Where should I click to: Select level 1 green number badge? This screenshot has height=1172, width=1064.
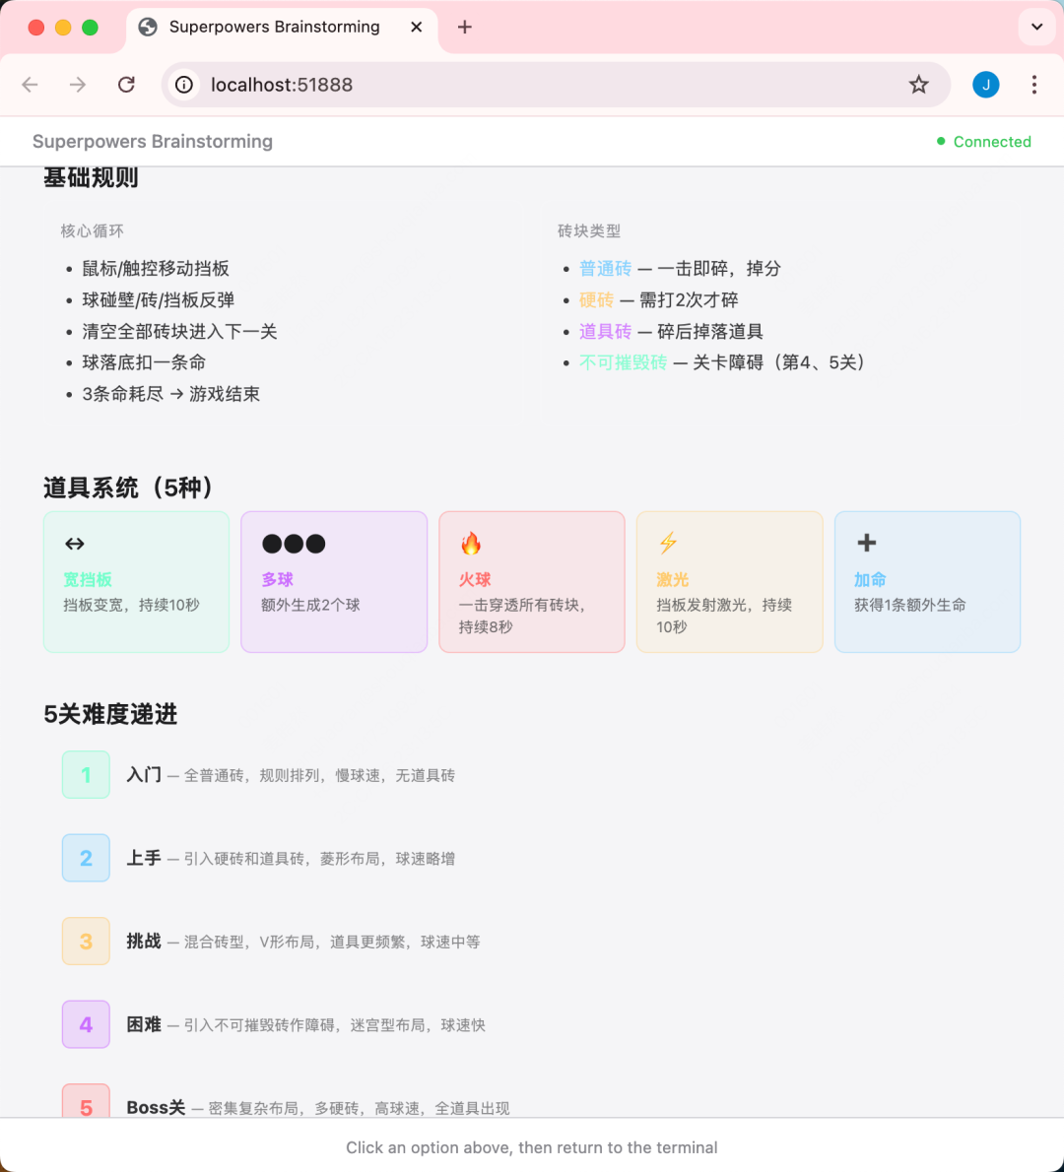(x=86, y=775)
